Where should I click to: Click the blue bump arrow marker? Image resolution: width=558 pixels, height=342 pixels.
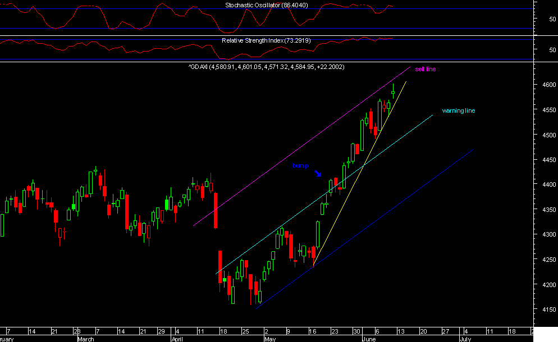(319, 172)
